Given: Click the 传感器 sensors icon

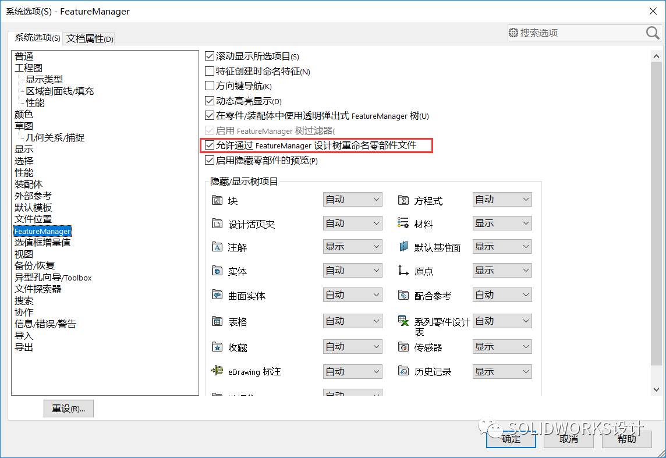Looking at the screenshot, I should point(403,347).
